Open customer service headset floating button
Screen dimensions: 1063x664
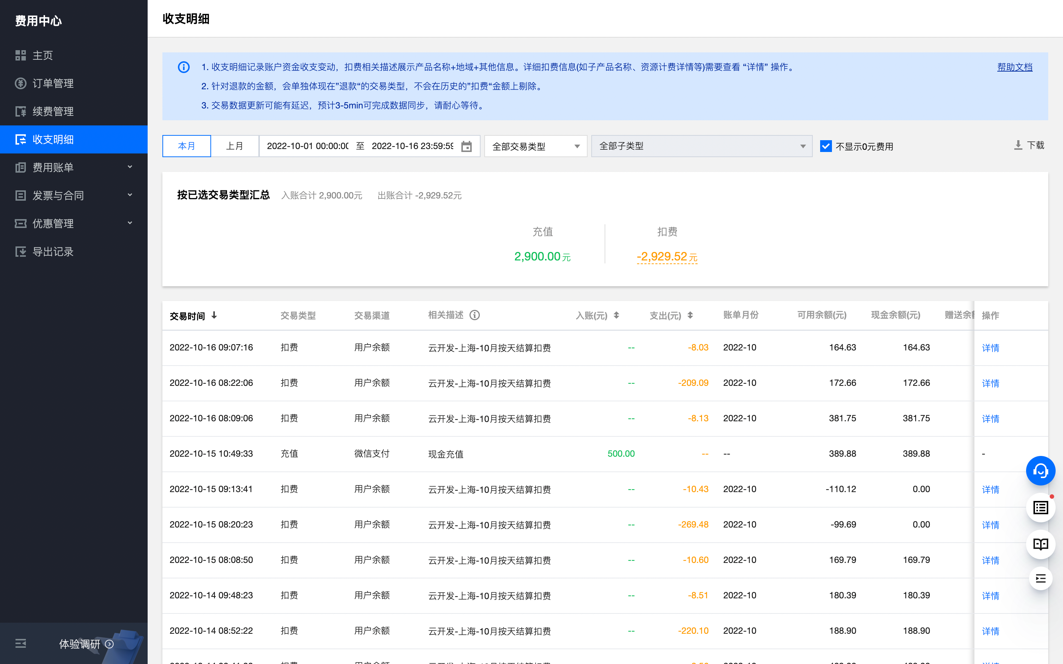point(1040,471)
